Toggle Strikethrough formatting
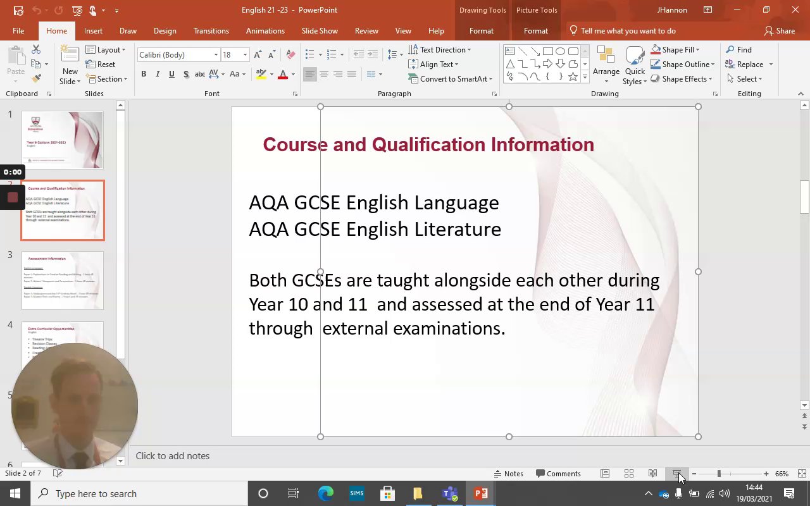This screenshot has width=810, height=506. click(200, 74)
